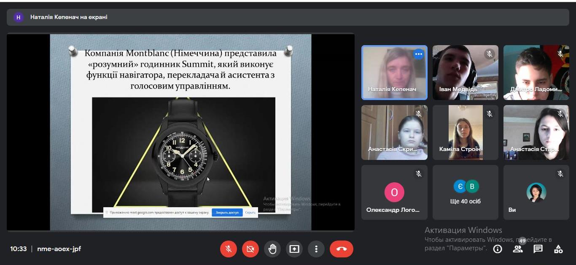Select Анастасія Стар video tile

click(x=536, y=132)
